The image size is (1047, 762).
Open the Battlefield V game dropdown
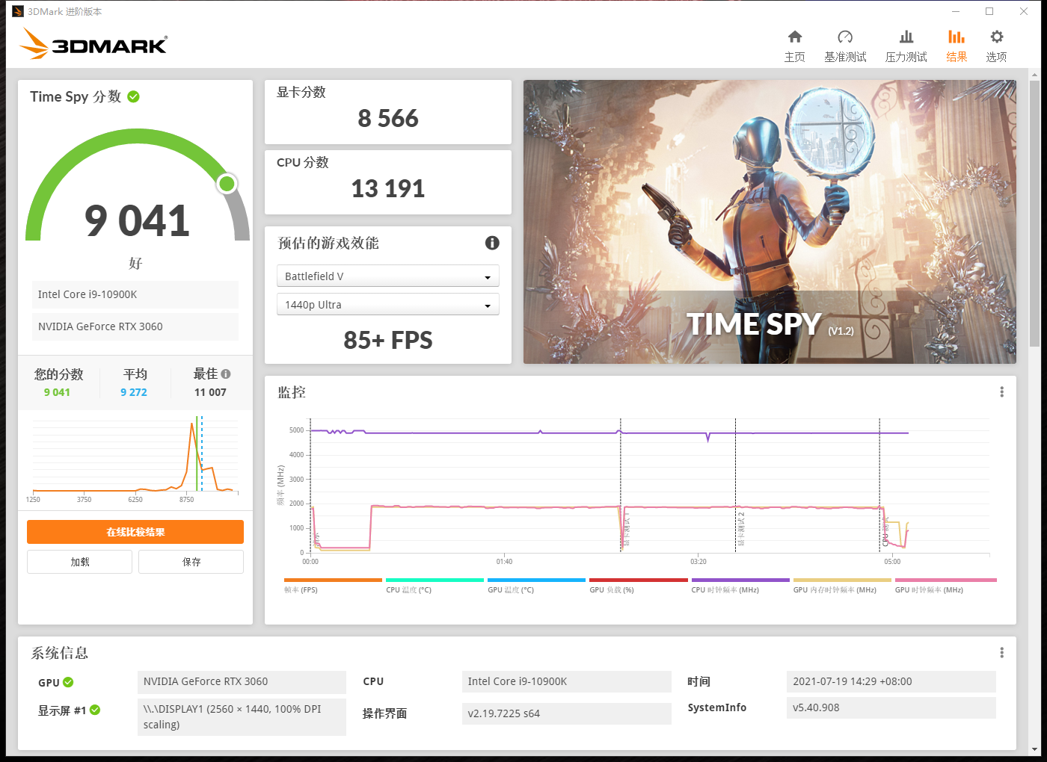[x=388, y=276]
